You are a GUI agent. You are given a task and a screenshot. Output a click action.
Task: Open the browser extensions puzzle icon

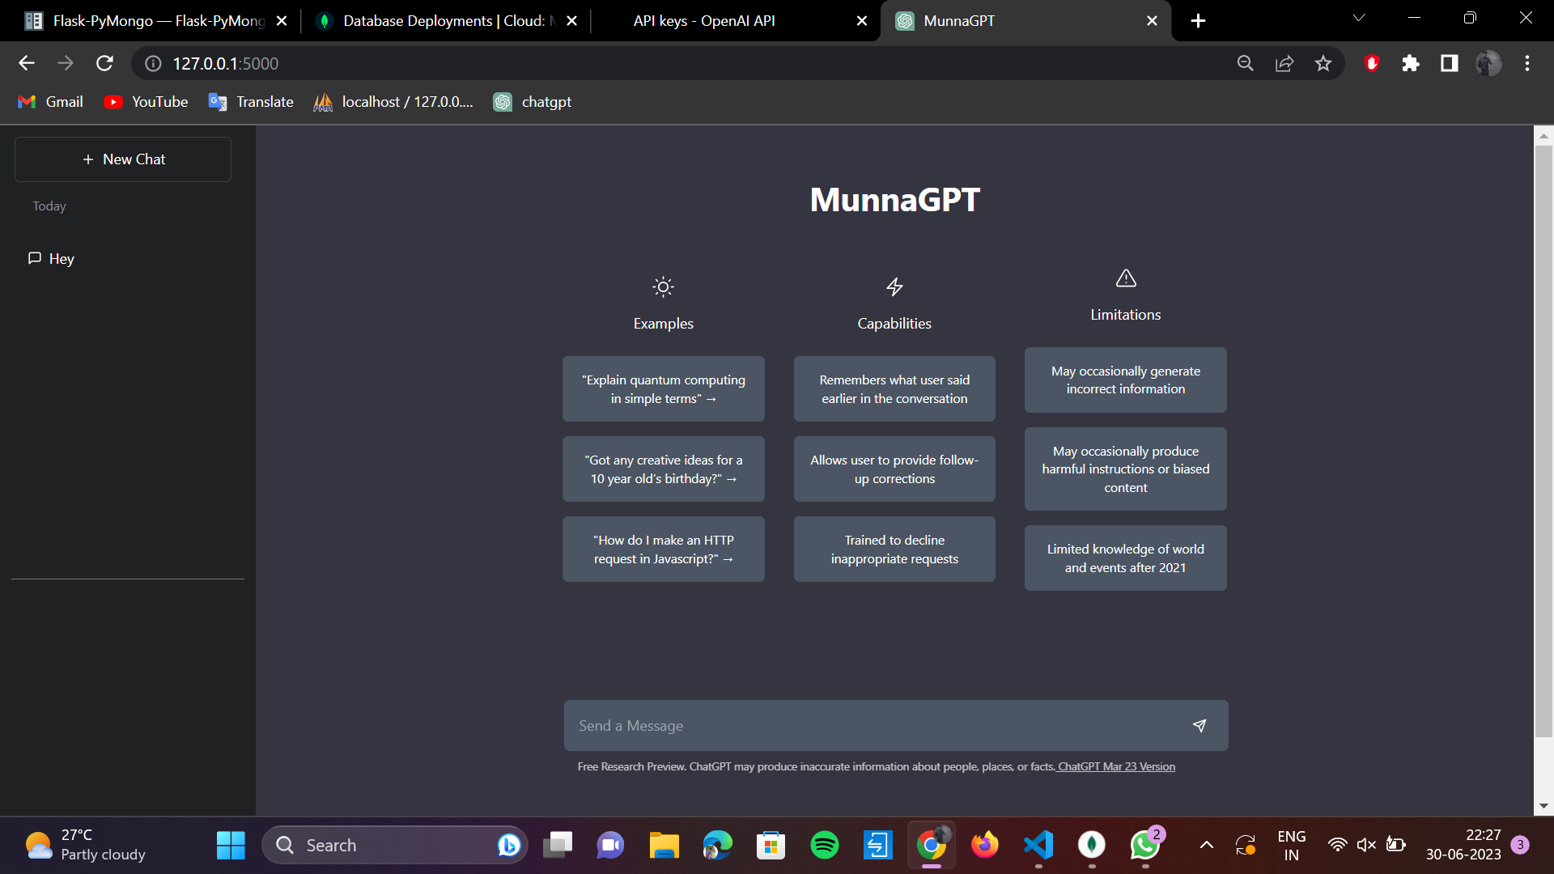pyautogui.click(x=1410, y=63)
